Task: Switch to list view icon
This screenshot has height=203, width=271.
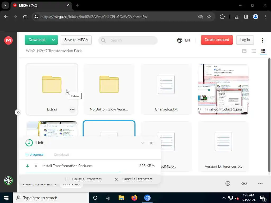Action: pyautogui.click(x=254, y=51)
